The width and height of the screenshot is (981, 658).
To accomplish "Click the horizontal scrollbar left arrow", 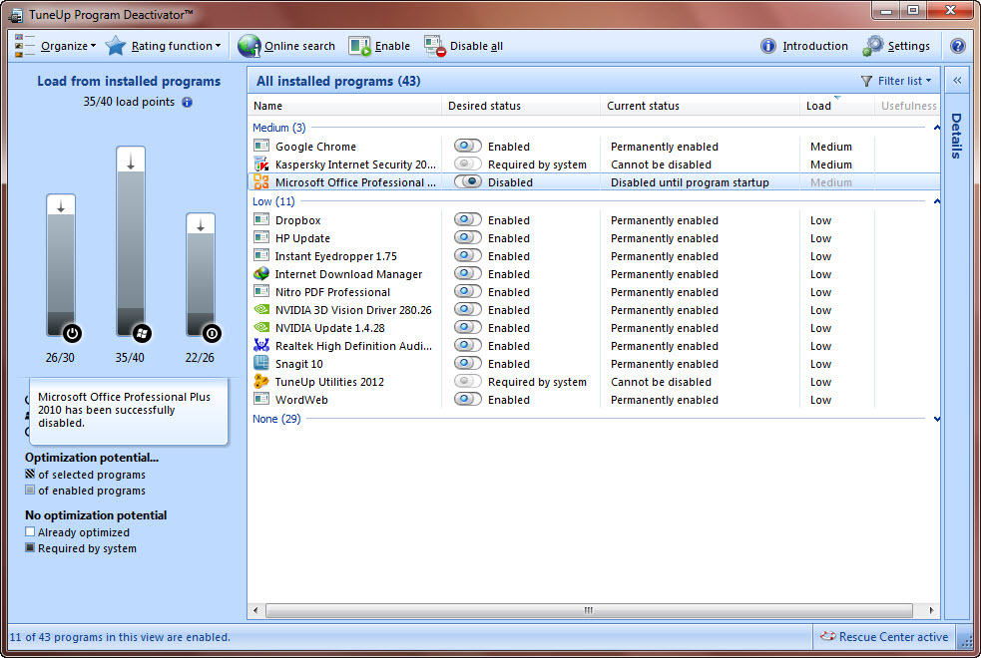I will click(255, 610).
